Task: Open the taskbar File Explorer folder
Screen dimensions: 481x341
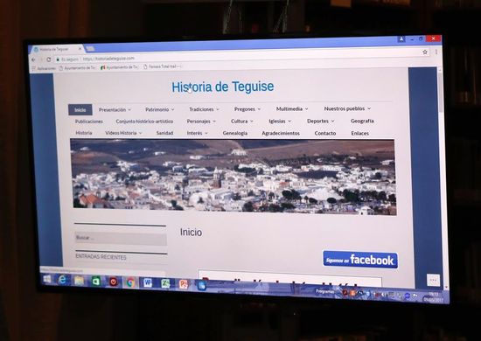Action: [x=79, y=281]
